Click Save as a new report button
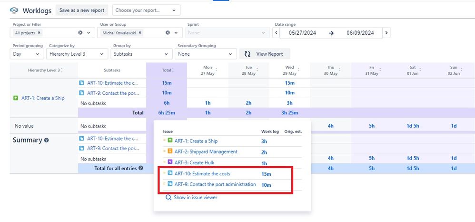Viewport: 475px width, 222px height. point(82,10)
